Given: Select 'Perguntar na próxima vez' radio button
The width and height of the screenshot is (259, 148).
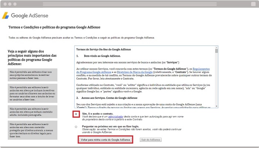Looking at the screenshot, I should pos(76,127).
